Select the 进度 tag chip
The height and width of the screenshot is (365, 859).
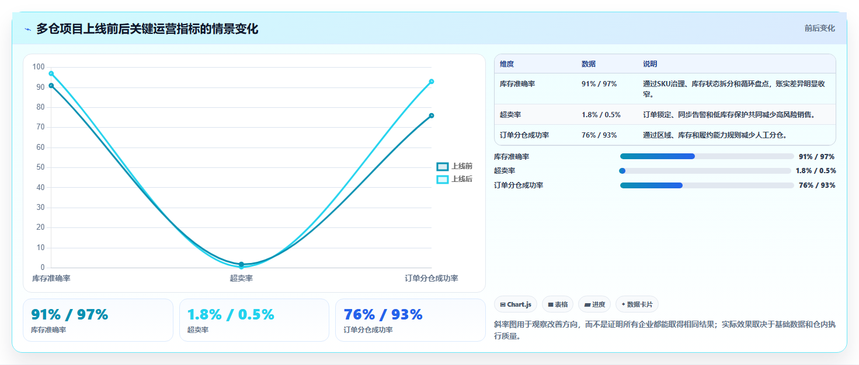594,304
